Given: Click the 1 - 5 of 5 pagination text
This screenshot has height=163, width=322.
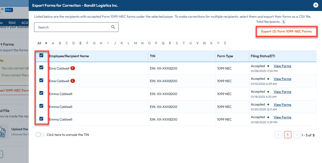Looking at the screenshot, I should (x=308, y=135).
